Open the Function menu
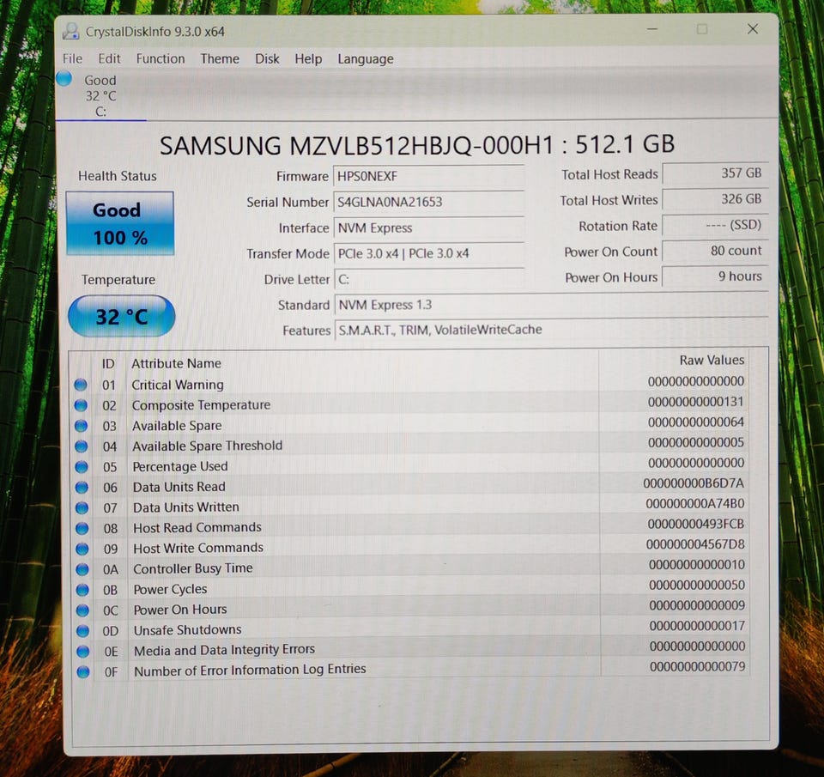Image resolution: width=824 pixels, height=777 pixels. pyautogui.click(x=161, y=58)
